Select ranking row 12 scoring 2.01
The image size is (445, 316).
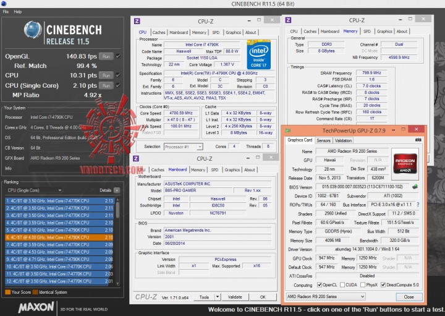click(x=59, y=281)
